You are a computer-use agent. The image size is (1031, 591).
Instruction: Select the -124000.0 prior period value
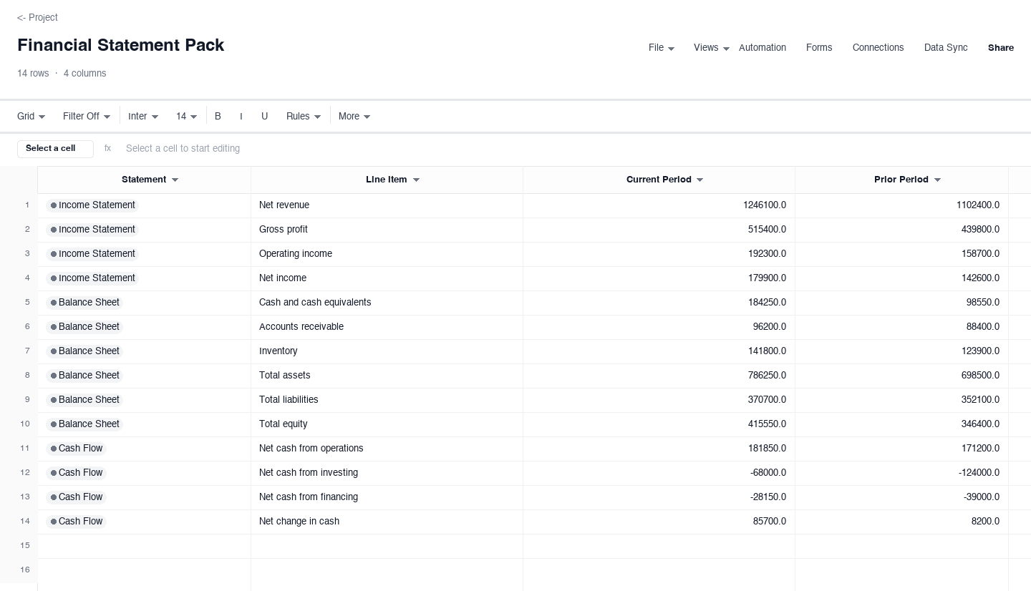901,473
